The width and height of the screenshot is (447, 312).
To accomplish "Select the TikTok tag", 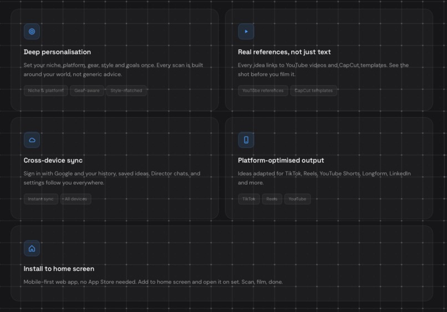I will pyautogui.click(x=249, y=199).
